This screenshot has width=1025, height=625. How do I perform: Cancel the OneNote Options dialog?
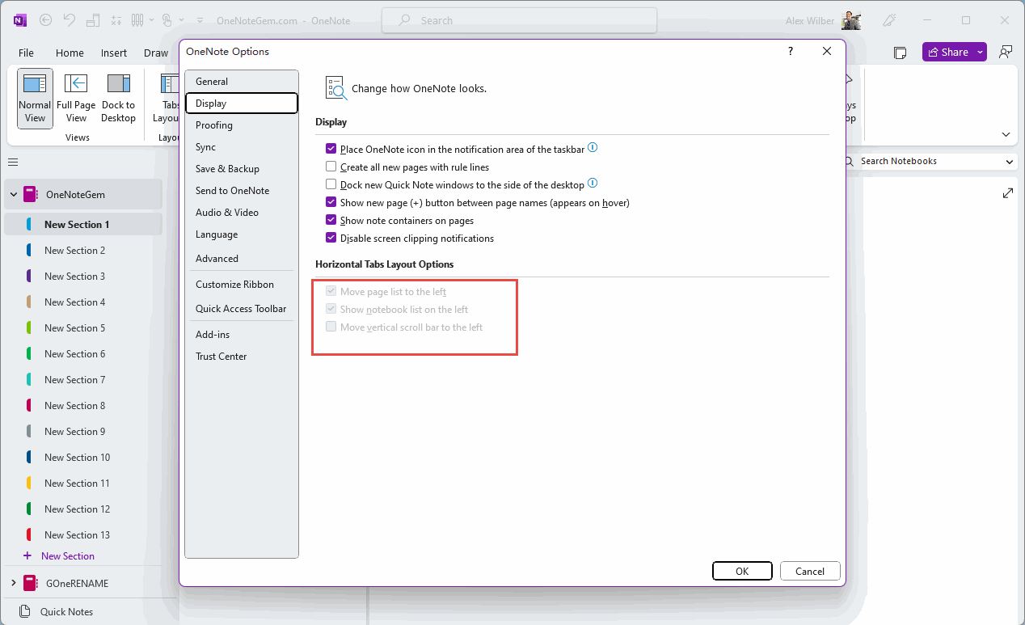pyautogui.click(x=810, y=571)
